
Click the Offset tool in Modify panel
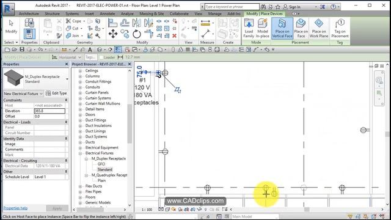pos(125,23)
